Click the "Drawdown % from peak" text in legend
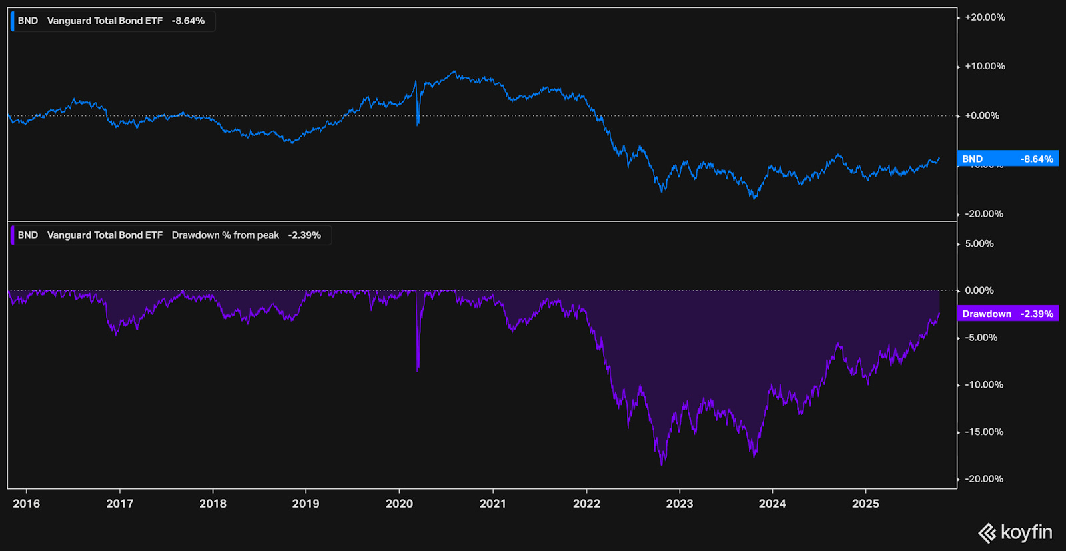Viewport: 1066px width, 551px height. click(225, 235)
